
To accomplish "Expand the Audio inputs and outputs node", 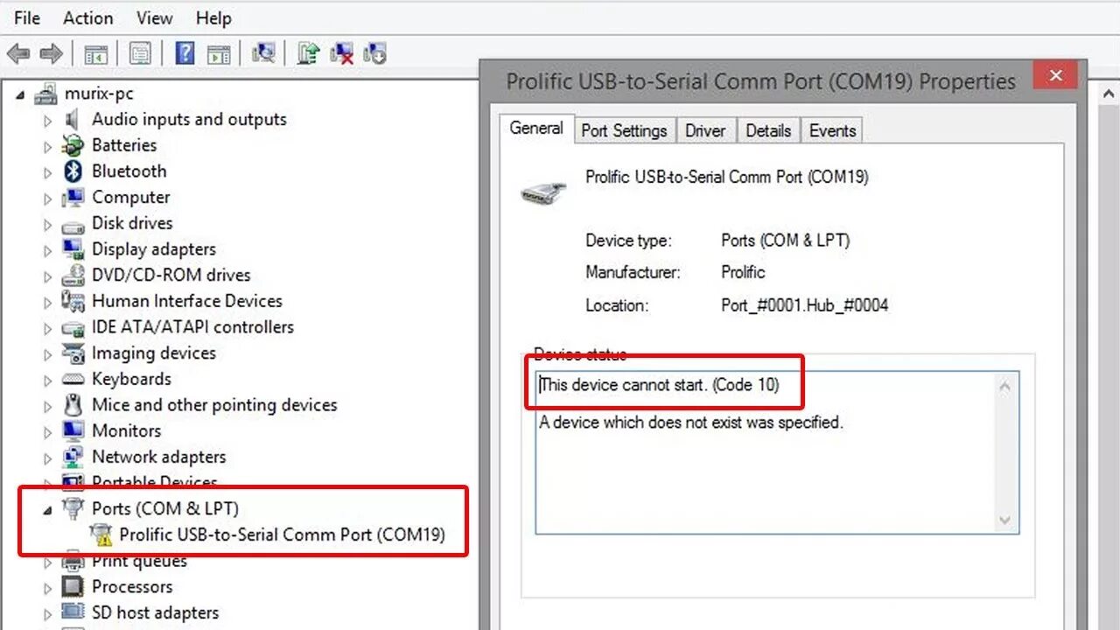I will (48, 121).
